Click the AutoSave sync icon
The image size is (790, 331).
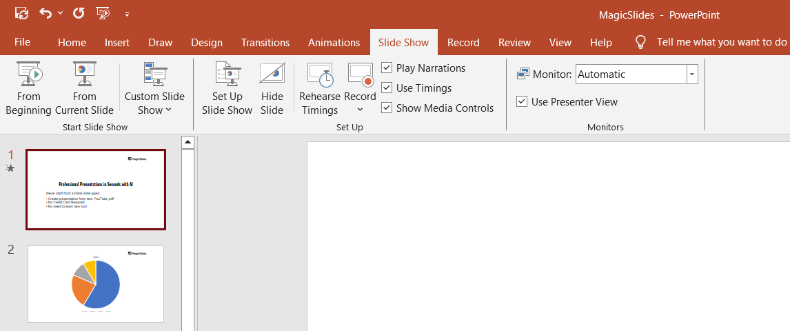pos(22,13)
